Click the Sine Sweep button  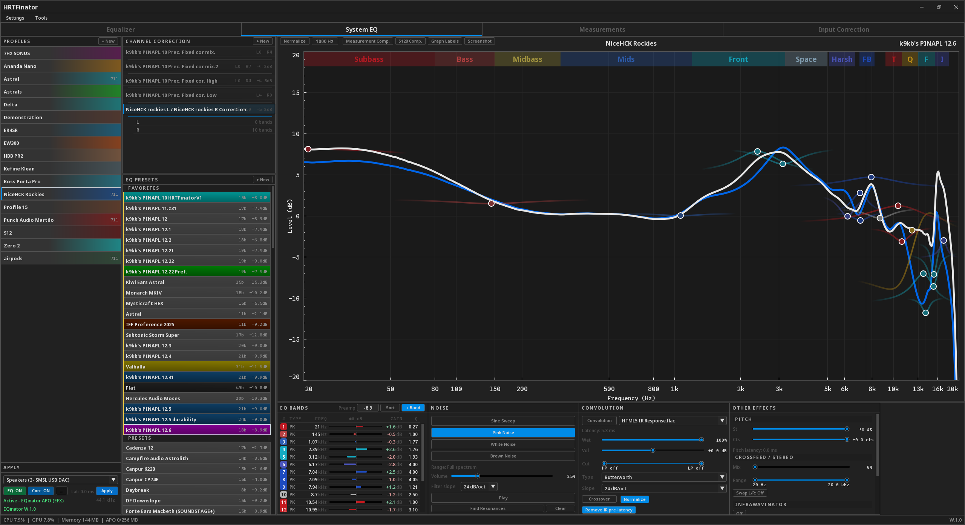tap(503, 421)
